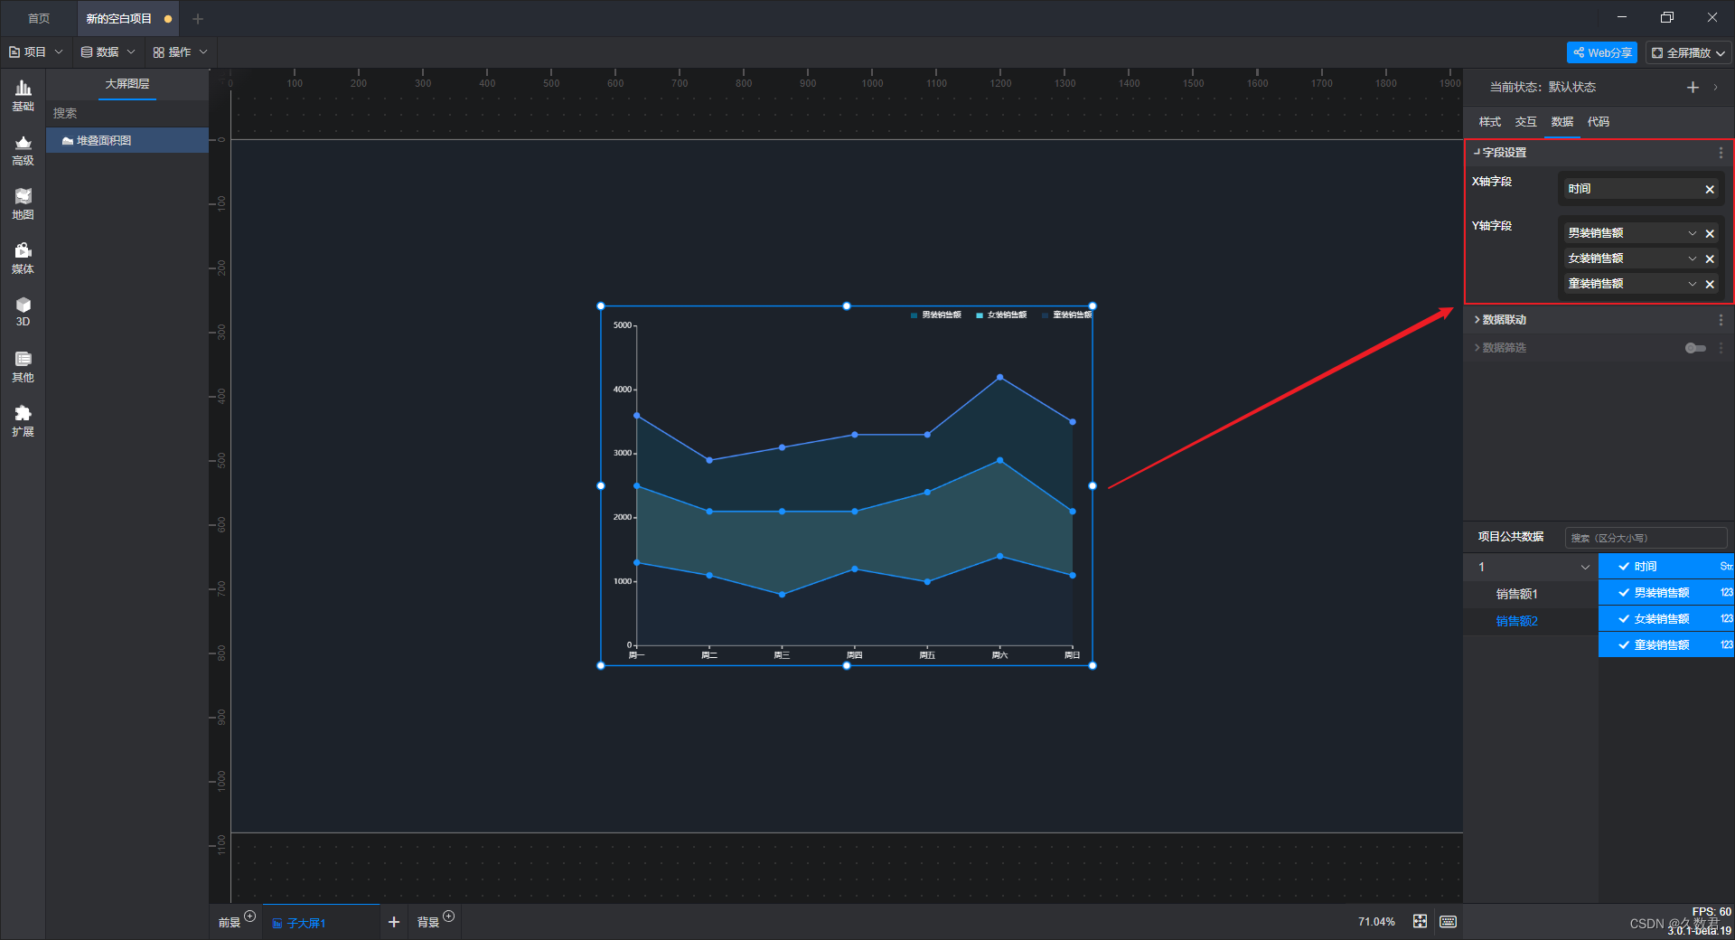Screen dimensions: 1735x940
Task: Select the 堆叠面积图 layer
Action: (x=127, y=141)
